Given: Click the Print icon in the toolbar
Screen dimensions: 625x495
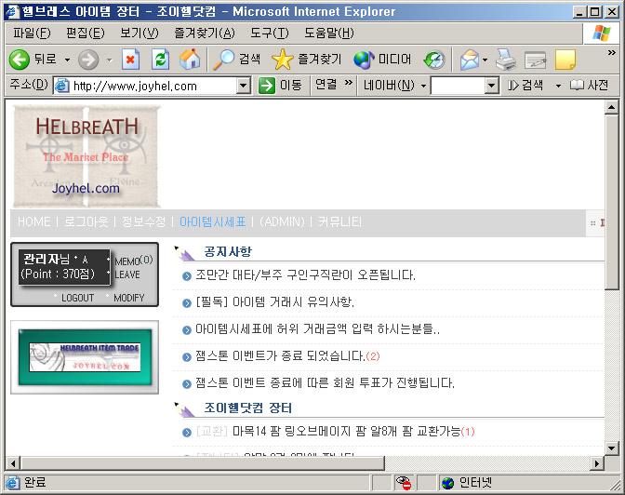Looking at the screenshot, I should click(x=505, y=60).
